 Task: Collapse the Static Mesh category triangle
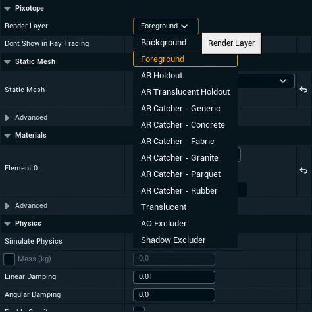pyautogui.click(x=7, y=62)
